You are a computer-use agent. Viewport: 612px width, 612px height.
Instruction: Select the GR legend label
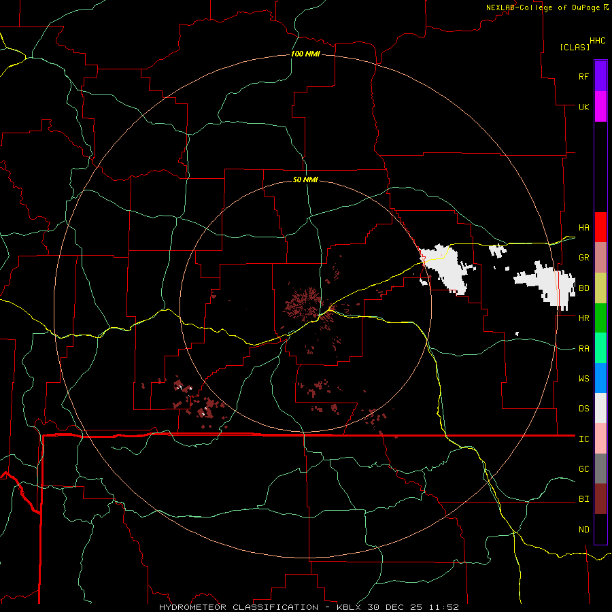pyautogui.click(x=584, y=258)
